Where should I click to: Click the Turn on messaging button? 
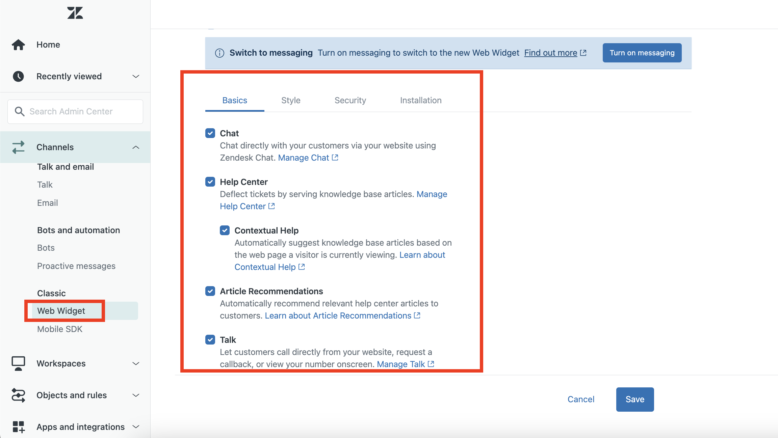pos(641,52)
